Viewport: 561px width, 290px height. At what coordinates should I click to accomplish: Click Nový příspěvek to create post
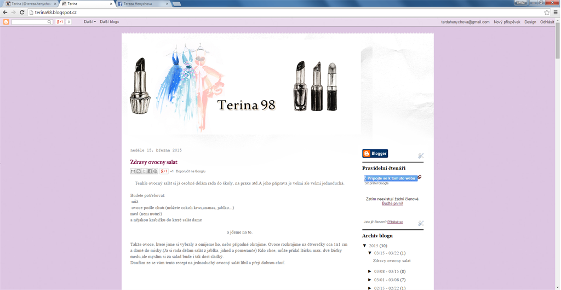507,22
